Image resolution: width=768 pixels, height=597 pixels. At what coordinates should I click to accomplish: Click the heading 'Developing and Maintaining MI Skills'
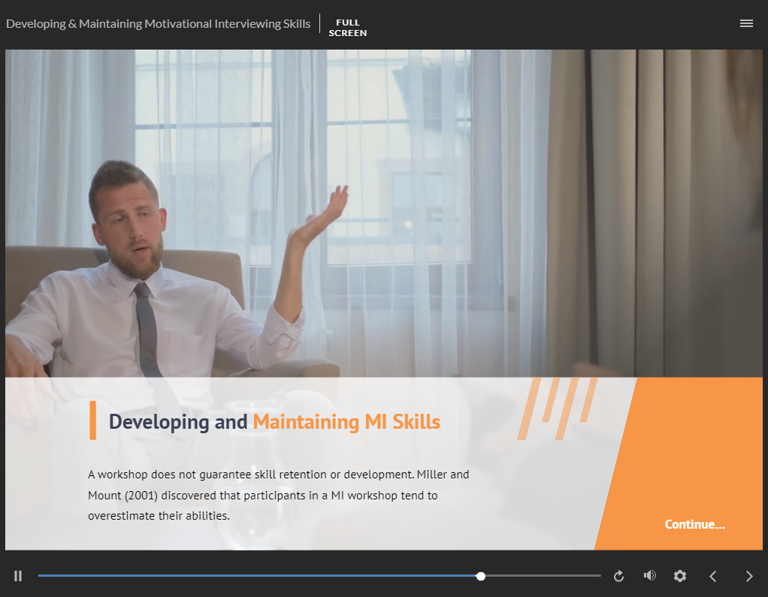(x=274, y=422)
